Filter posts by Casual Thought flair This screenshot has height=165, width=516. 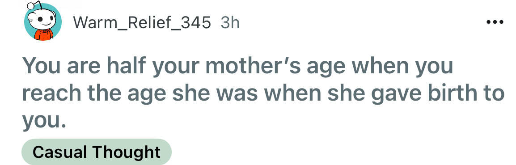[x=97, y=152]
